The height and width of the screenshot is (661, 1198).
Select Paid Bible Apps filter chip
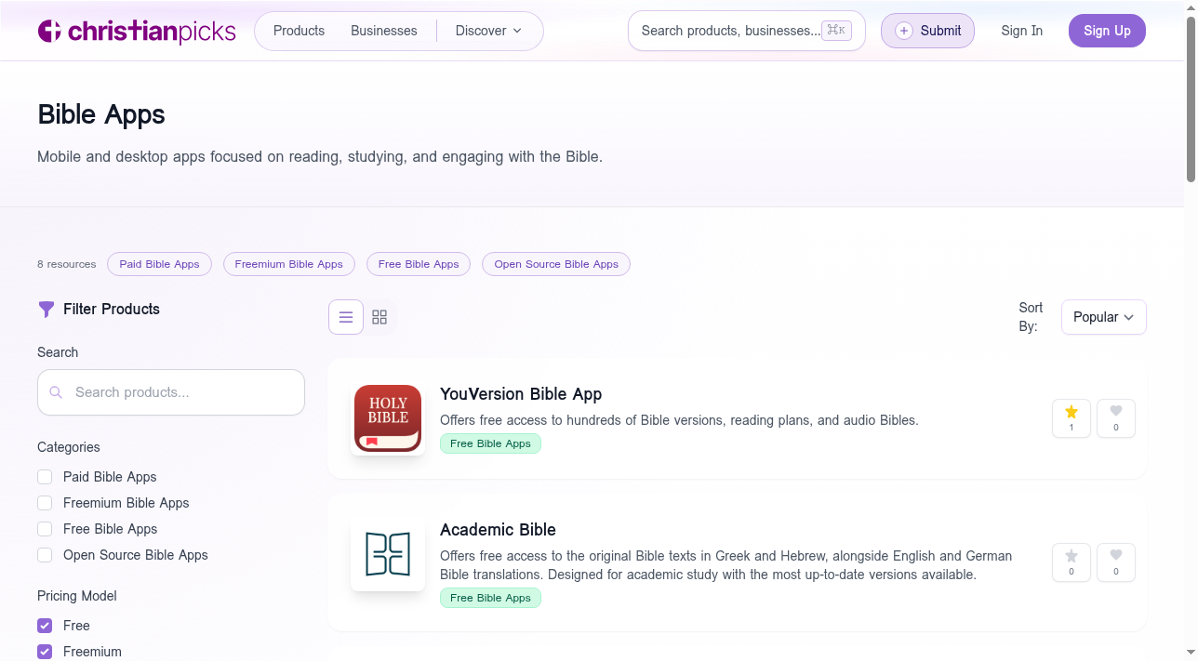[159, 264]
